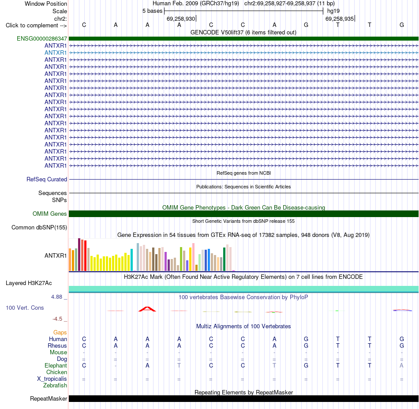
Task: Open the GENCODE V50lift37 track title
Action: pyautogui.click(x=243, y=32)
